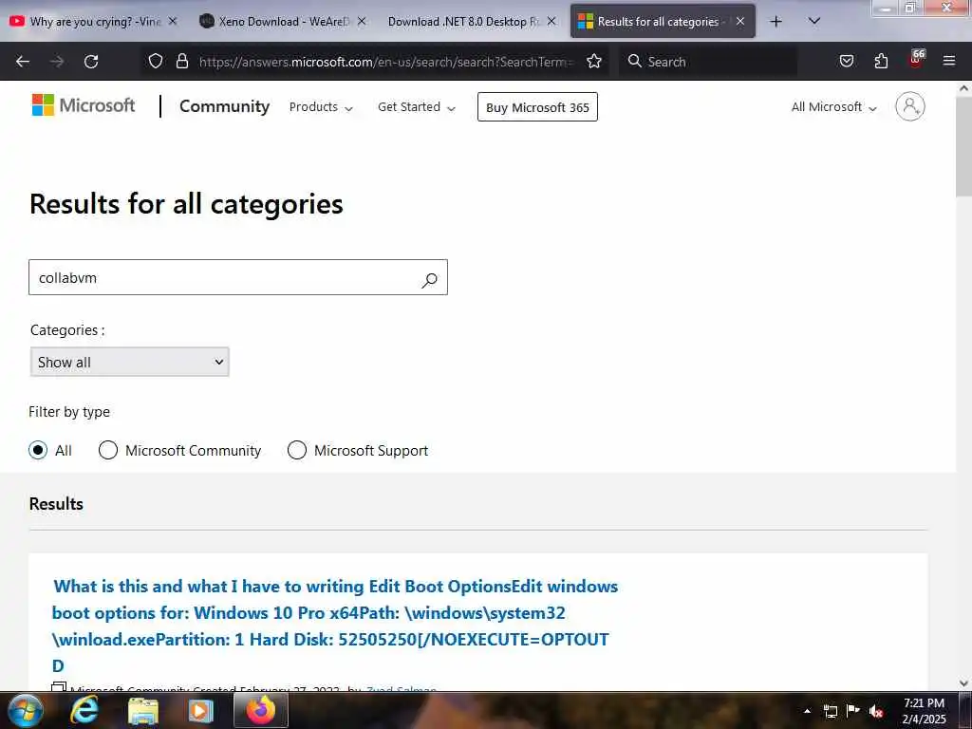This screenshot has width=972, height=729.
Task: Open a new tab with plus
Action: pos(776,22)
